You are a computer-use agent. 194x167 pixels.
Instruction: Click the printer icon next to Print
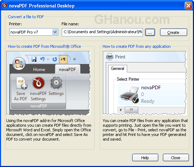coord(109,57)
